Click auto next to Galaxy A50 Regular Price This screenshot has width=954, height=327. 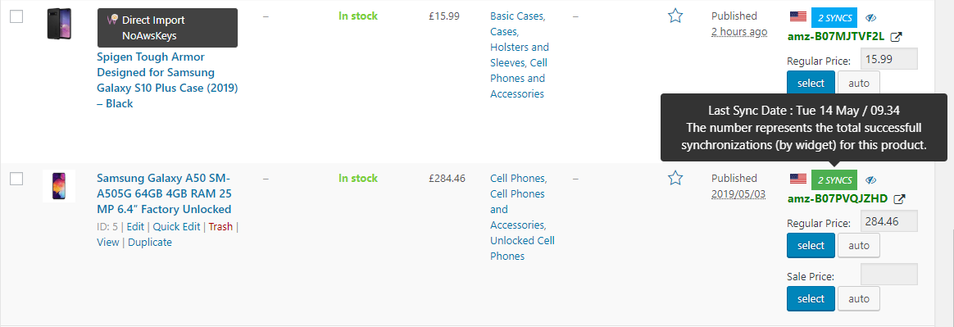point(859,245)
